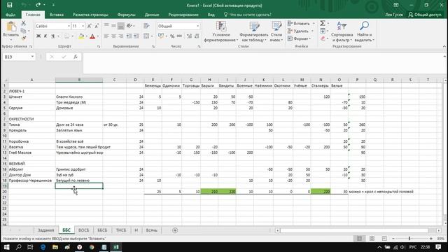Apply the comma style (000) format

(179, 36)
